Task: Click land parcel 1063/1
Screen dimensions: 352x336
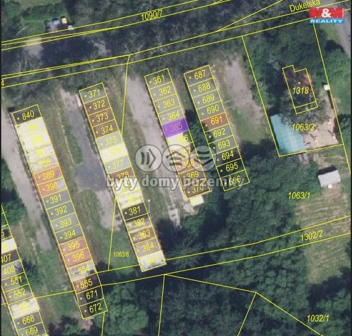Action: point(299,196)
